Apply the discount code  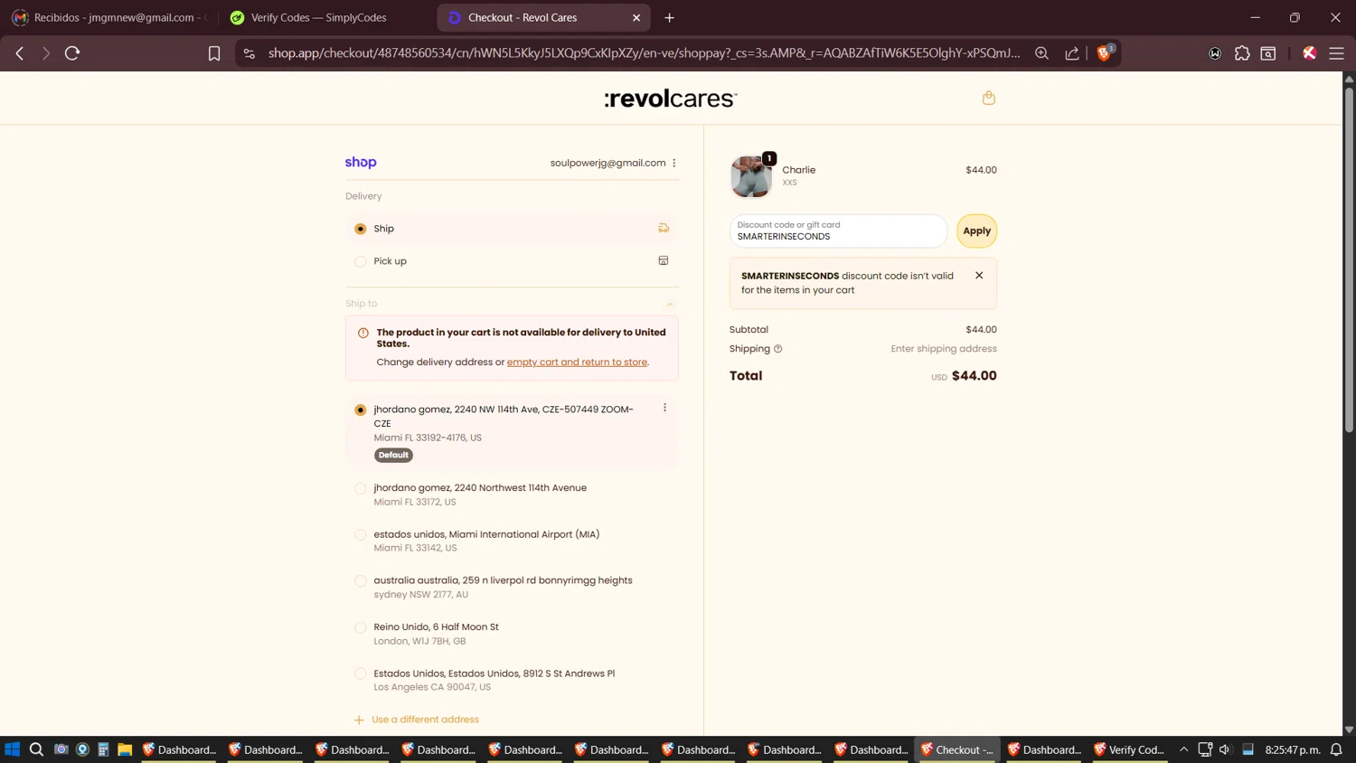coord(976,231)
